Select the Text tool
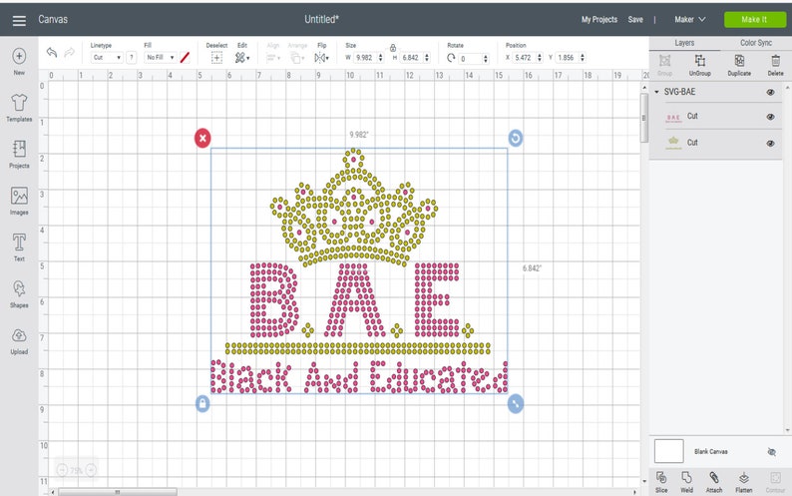This screenshot has width=792, height=496. tap(19, 248)
